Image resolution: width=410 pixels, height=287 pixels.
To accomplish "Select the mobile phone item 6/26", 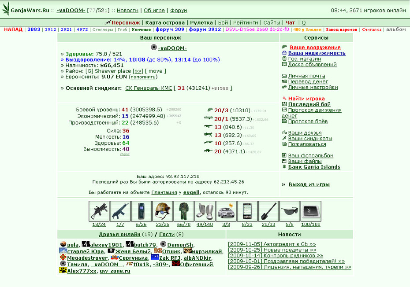I will [141, 211].
